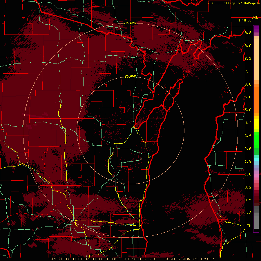This screenshot has width=261, height=261.
Task: Click the 7.4 value on the scale
Action: [248, 71]
